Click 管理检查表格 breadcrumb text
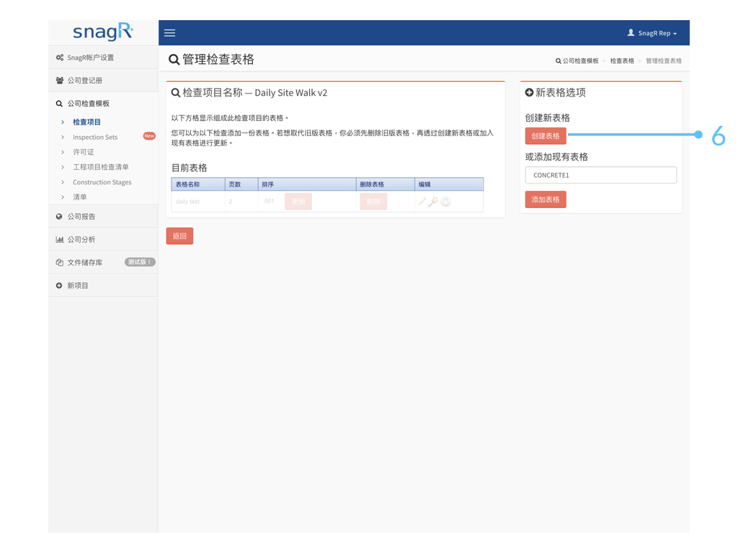The width and height of the screenshot is (738, 553). [x=664, y=60]
